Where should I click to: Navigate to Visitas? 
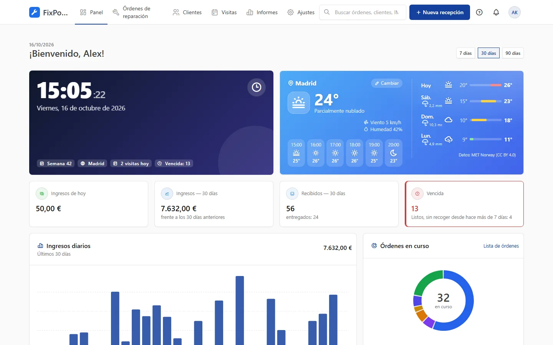(x=224, y=12)
